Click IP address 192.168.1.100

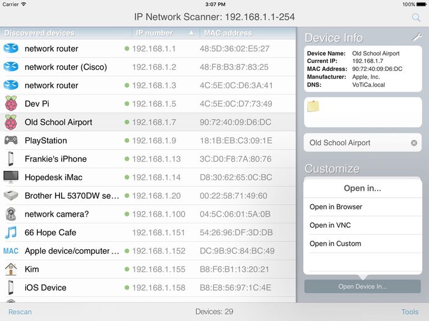159,214
